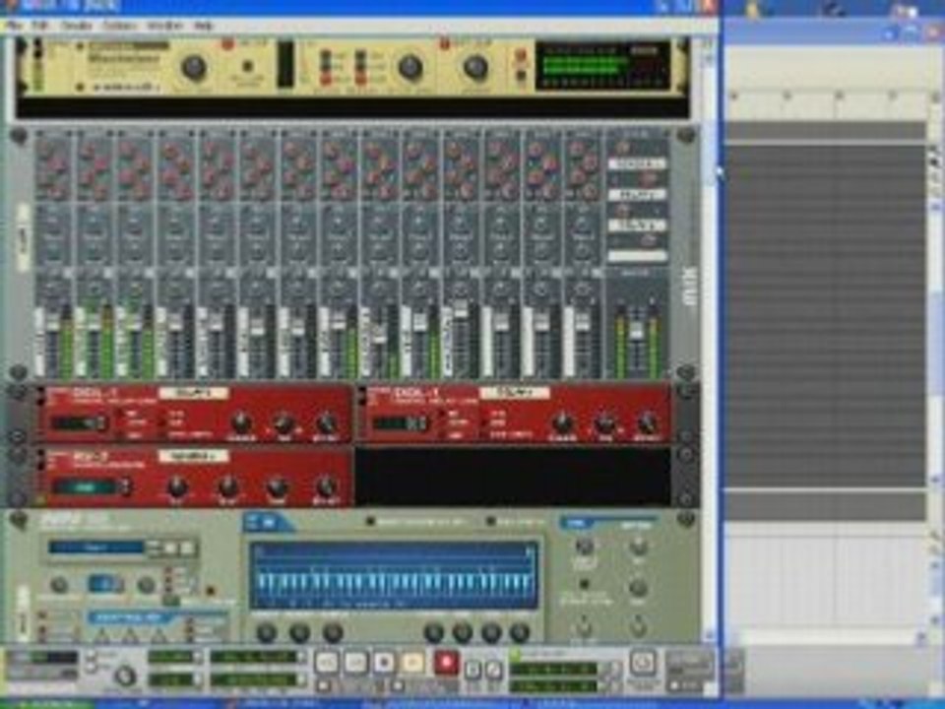Click the first DDL-1 dry/wet knob

tap(326, 423)
